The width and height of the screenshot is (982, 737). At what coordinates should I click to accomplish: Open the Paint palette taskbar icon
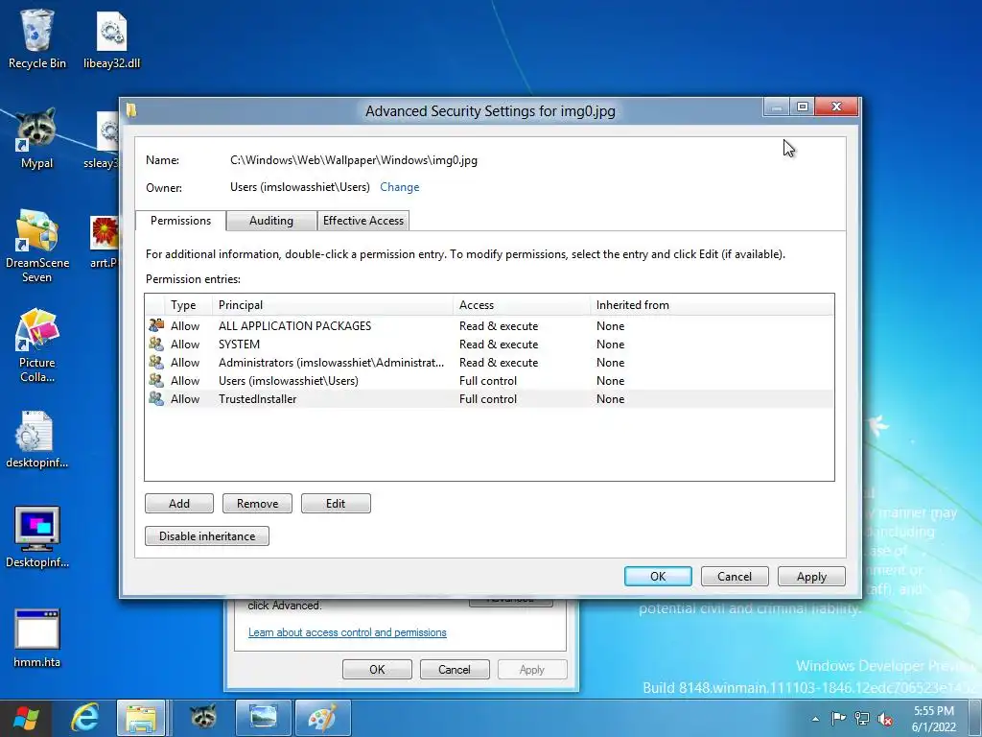coord(322,718)
